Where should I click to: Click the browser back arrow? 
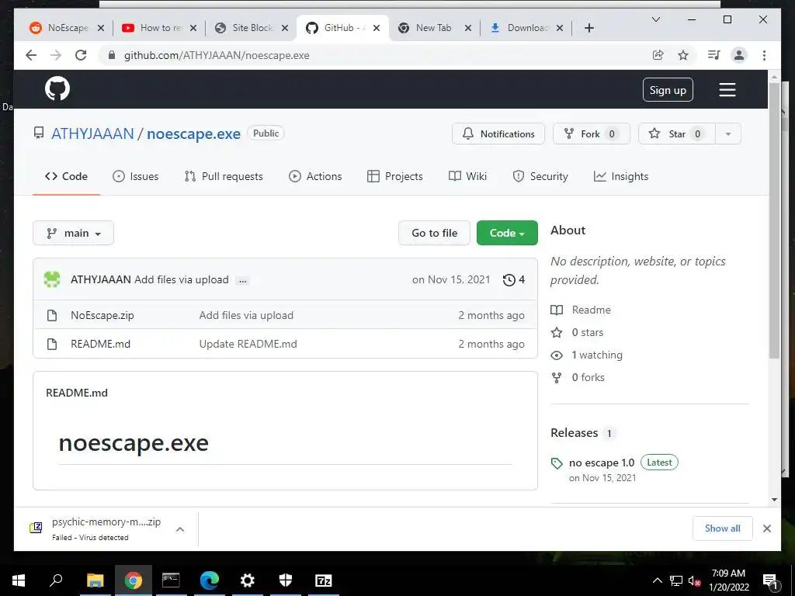tap(31, 55)
